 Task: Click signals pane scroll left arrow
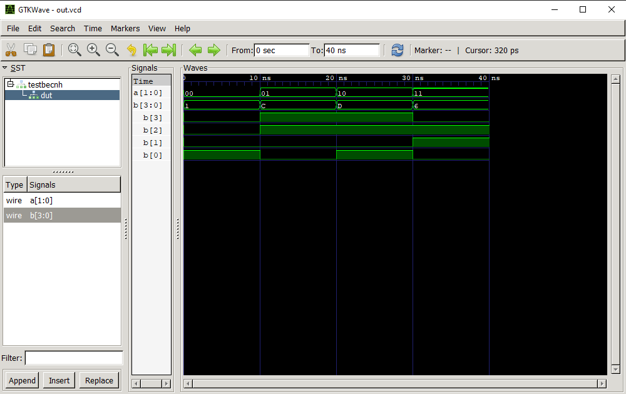136,383
